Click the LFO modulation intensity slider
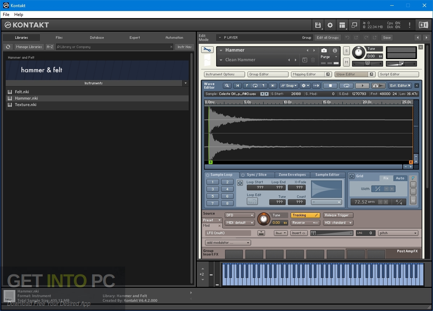Image resolution: width=433 pixels, height=311 pixels. pos(332,233)
